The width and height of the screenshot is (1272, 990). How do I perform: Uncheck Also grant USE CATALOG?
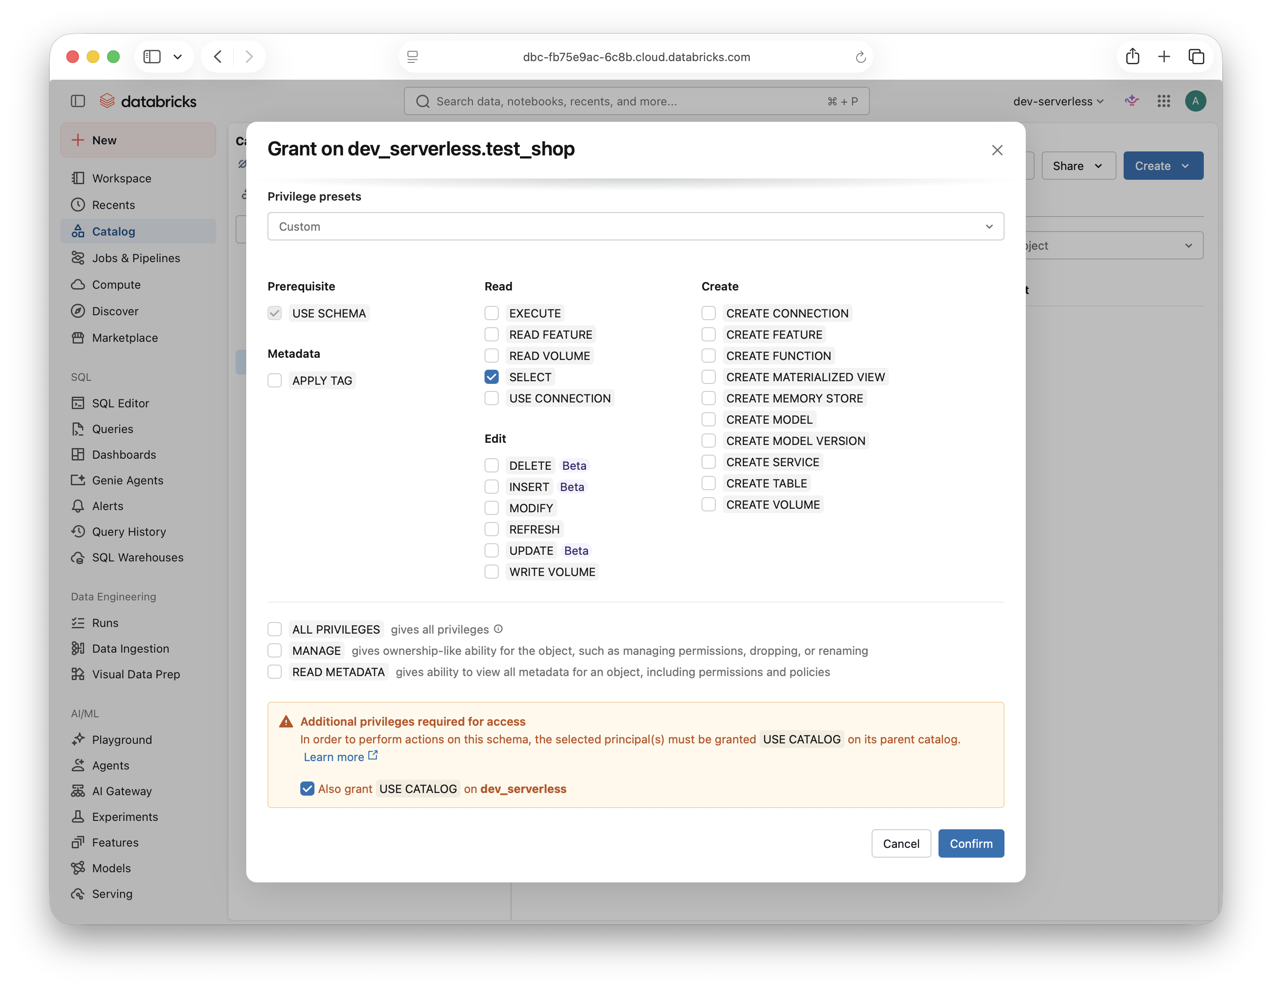(x=307, y=789)
